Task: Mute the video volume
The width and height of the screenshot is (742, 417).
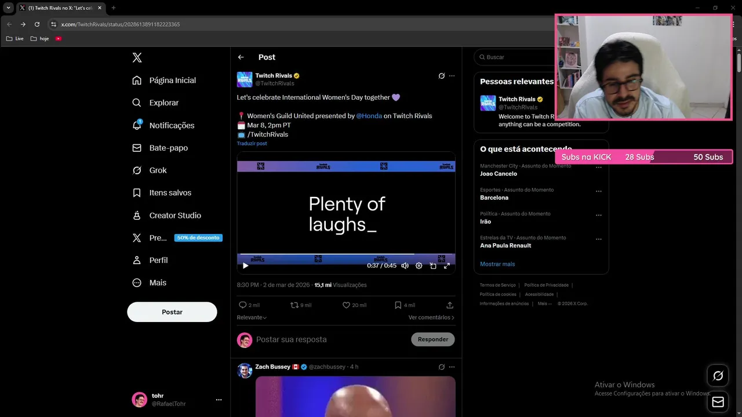Action: [405, 266]
